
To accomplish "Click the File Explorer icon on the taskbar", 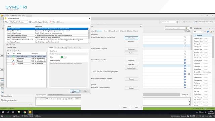I will (19, 112).
